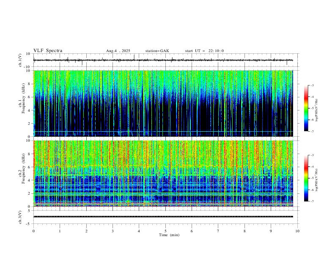
Task: Click the ch.1 spectrogram plot area
Action: click(163, 103)
